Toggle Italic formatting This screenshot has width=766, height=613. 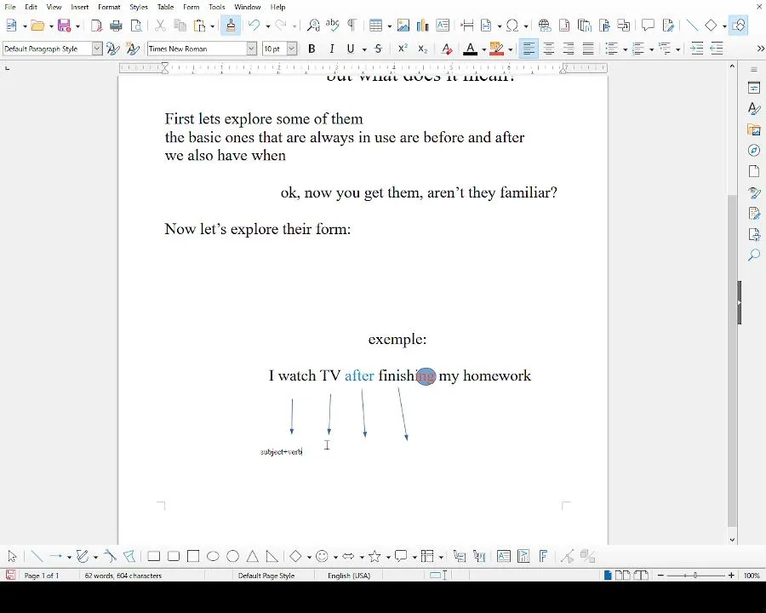pyautogui.click(x=332, y=49)
